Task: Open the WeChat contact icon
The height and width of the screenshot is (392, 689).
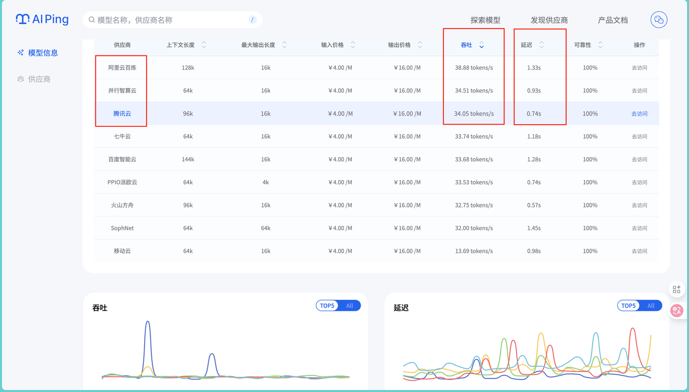Action: [659, 20]
